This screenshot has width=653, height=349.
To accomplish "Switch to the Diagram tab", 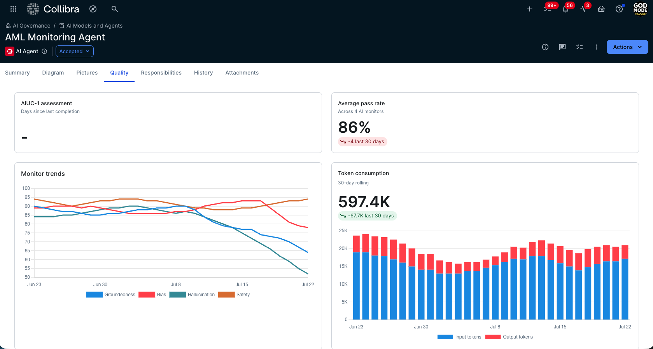I will click(x=53, y=73).
